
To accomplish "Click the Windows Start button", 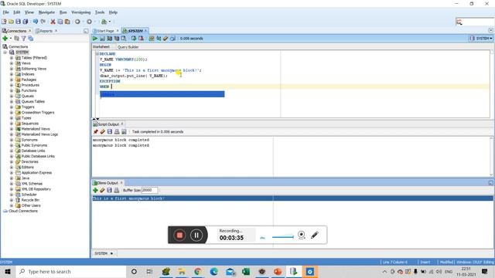I will click(8, 271).
